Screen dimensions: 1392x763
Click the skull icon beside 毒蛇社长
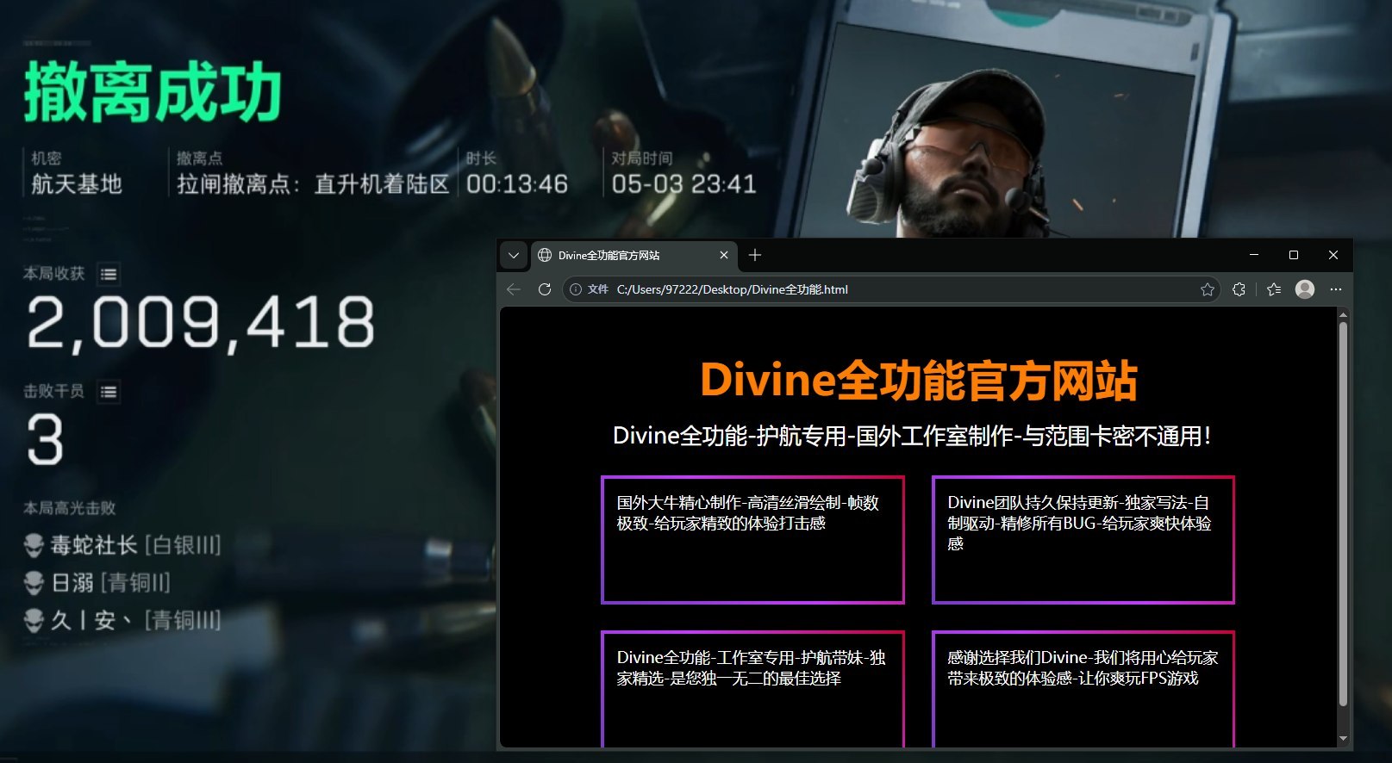pyautogui.click(x=34, y=545)
